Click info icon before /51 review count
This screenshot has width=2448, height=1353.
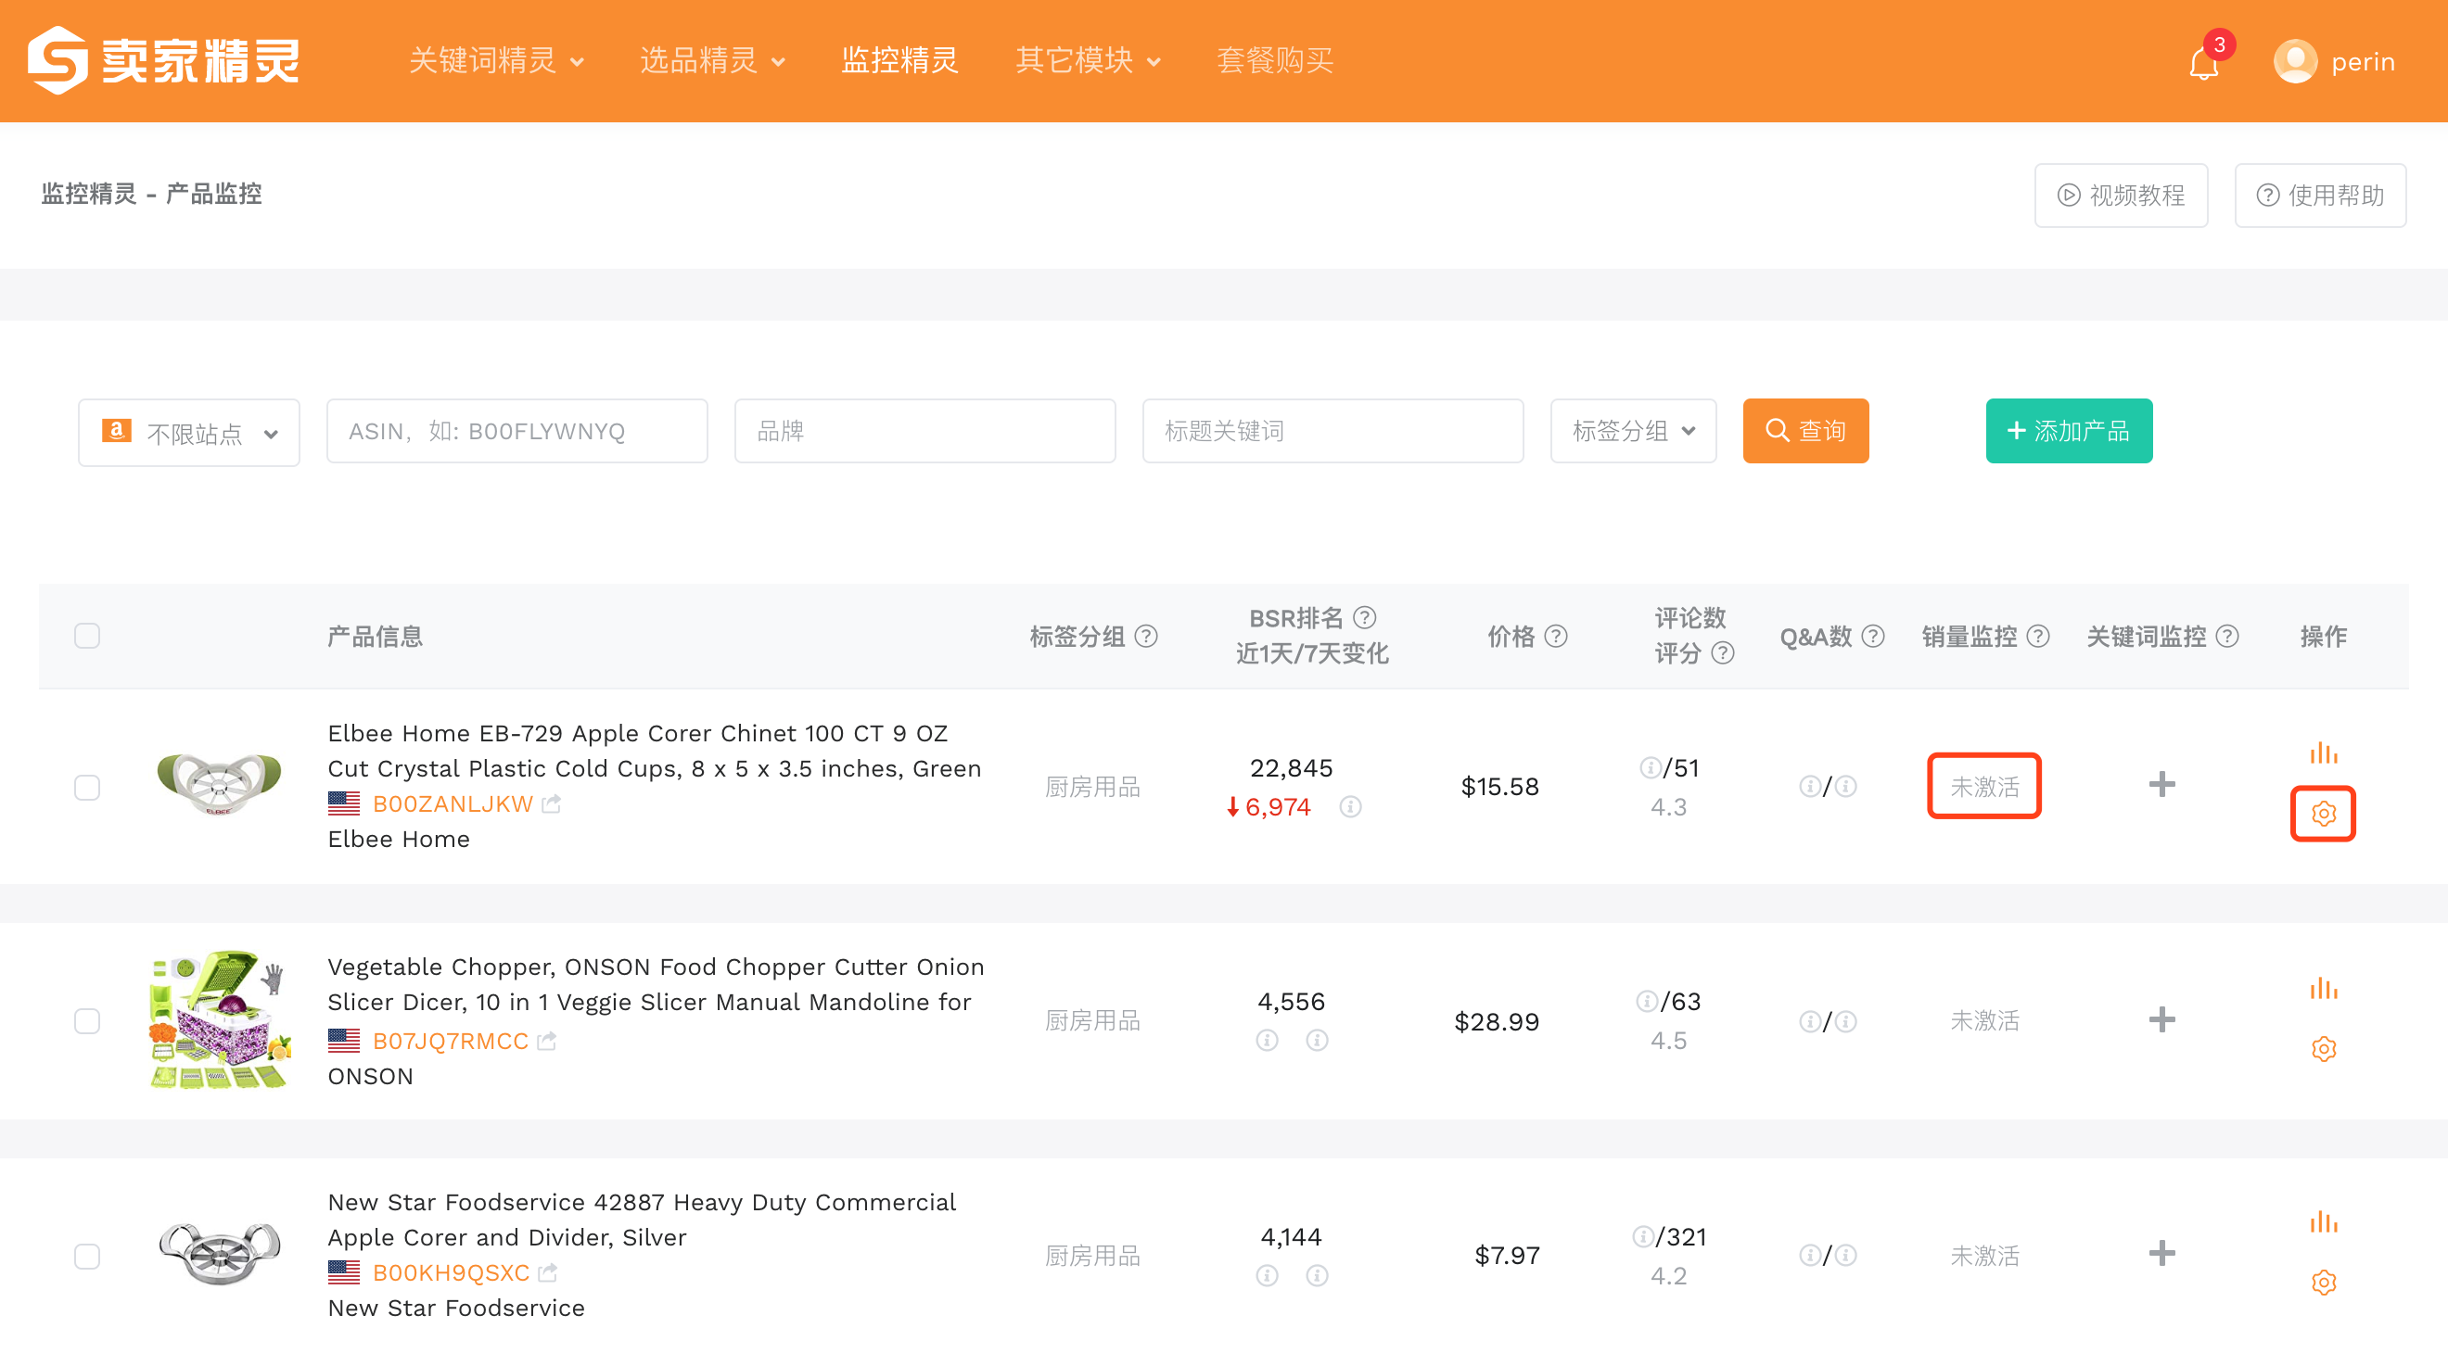[x=1651, y=767]
